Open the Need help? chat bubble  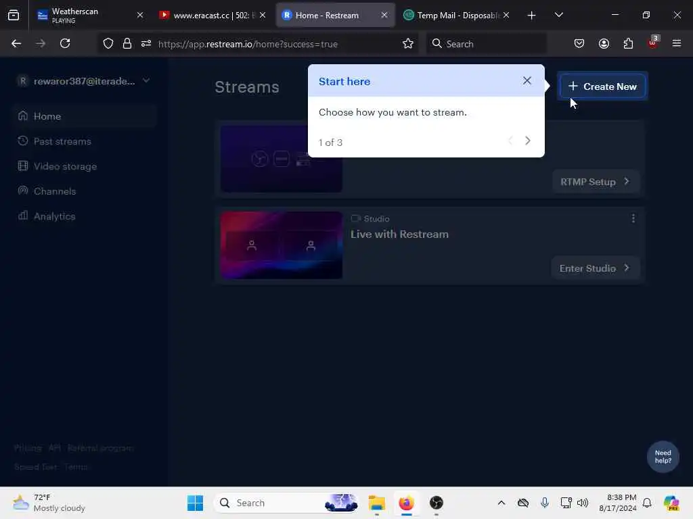coord(663,457)
